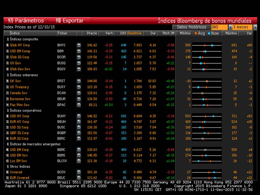
Task: Open chart icon for Pac Rim Sov
Action: point(79,105)
